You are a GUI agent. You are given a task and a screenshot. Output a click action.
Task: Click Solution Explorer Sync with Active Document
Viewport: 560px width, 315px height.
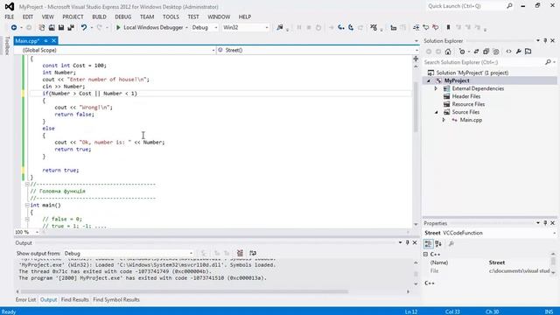click(x=476, y=52)
